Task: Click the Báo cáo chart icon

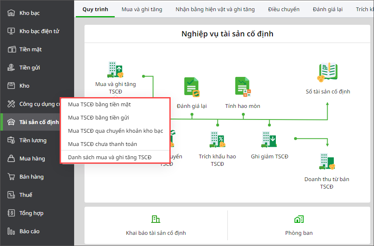Action: (x=11, y=231)
